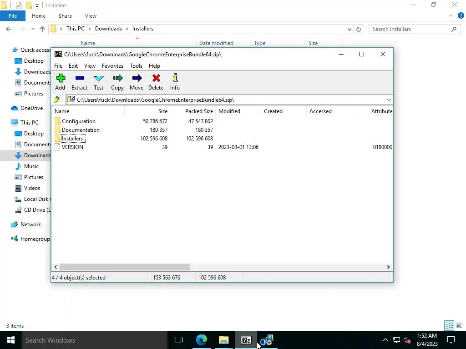
Task: Open the Info tool in 7-Zip
Action: click(175, 82)
